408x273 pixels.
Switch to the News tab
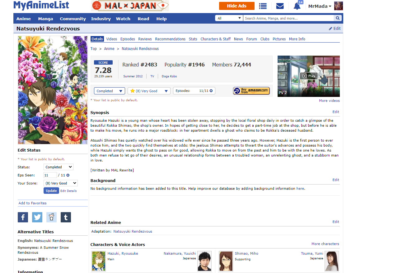tap(238, 39)
